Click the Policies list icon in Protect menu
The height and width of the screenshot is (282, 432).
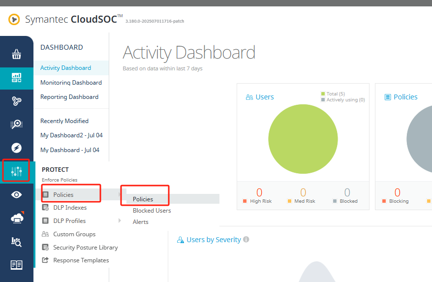pyautogui.click(x=45, y=194)
